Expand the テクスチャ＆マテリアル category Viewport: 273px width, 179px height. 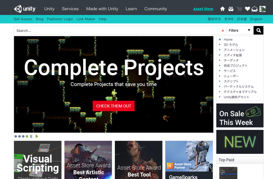pyautogui.click(x=220, y=92)
